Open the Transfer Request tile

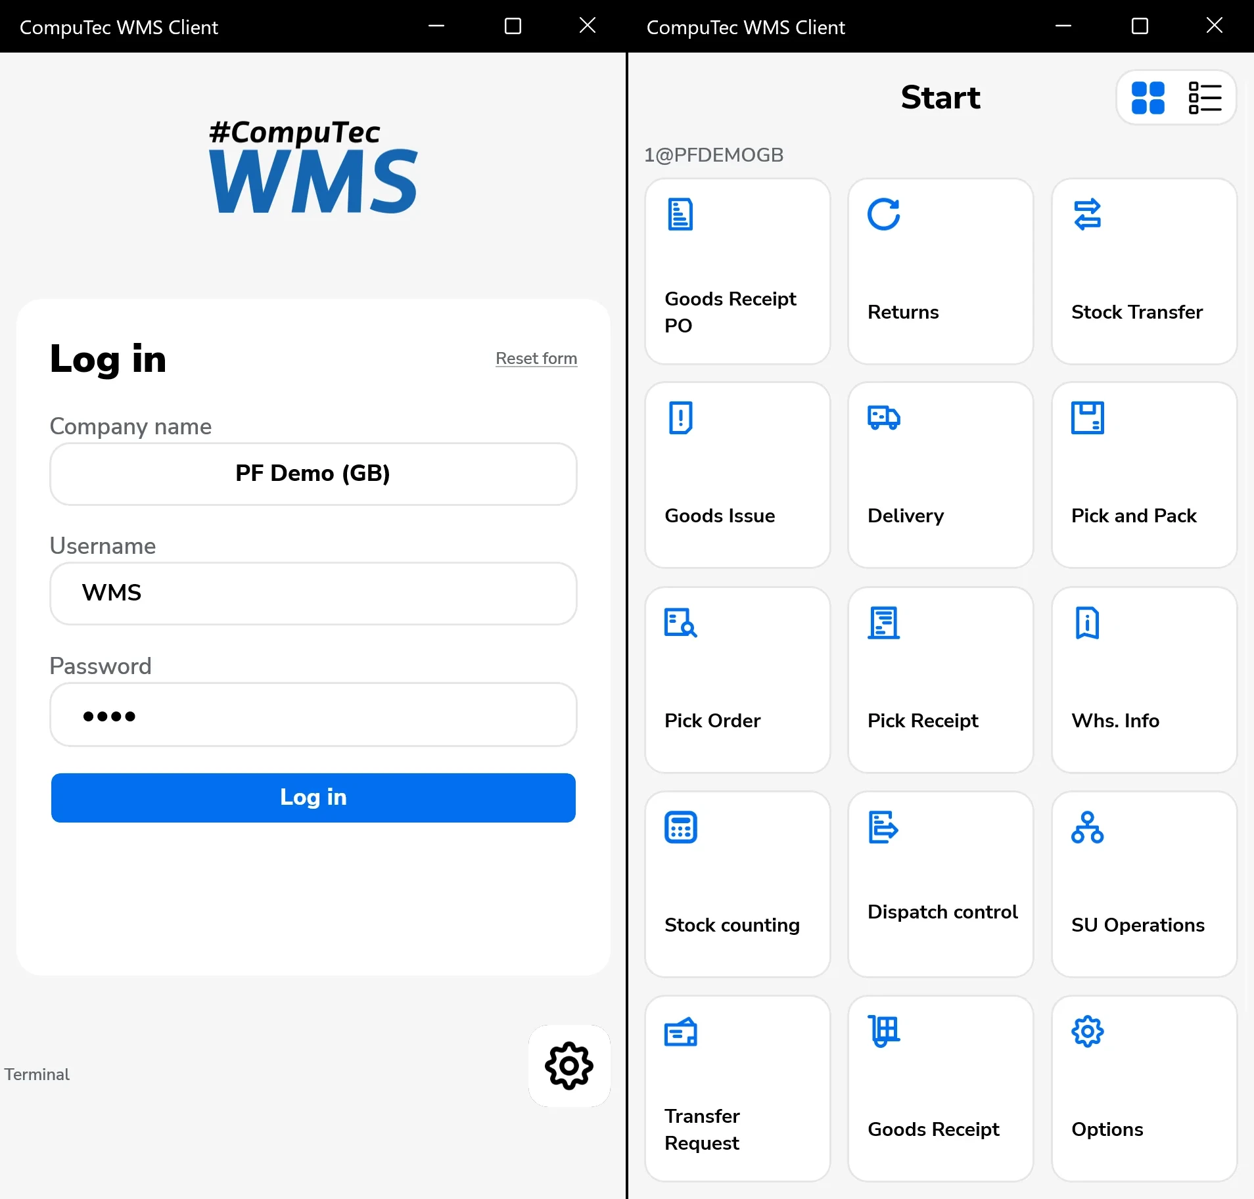click(737, 1087)
